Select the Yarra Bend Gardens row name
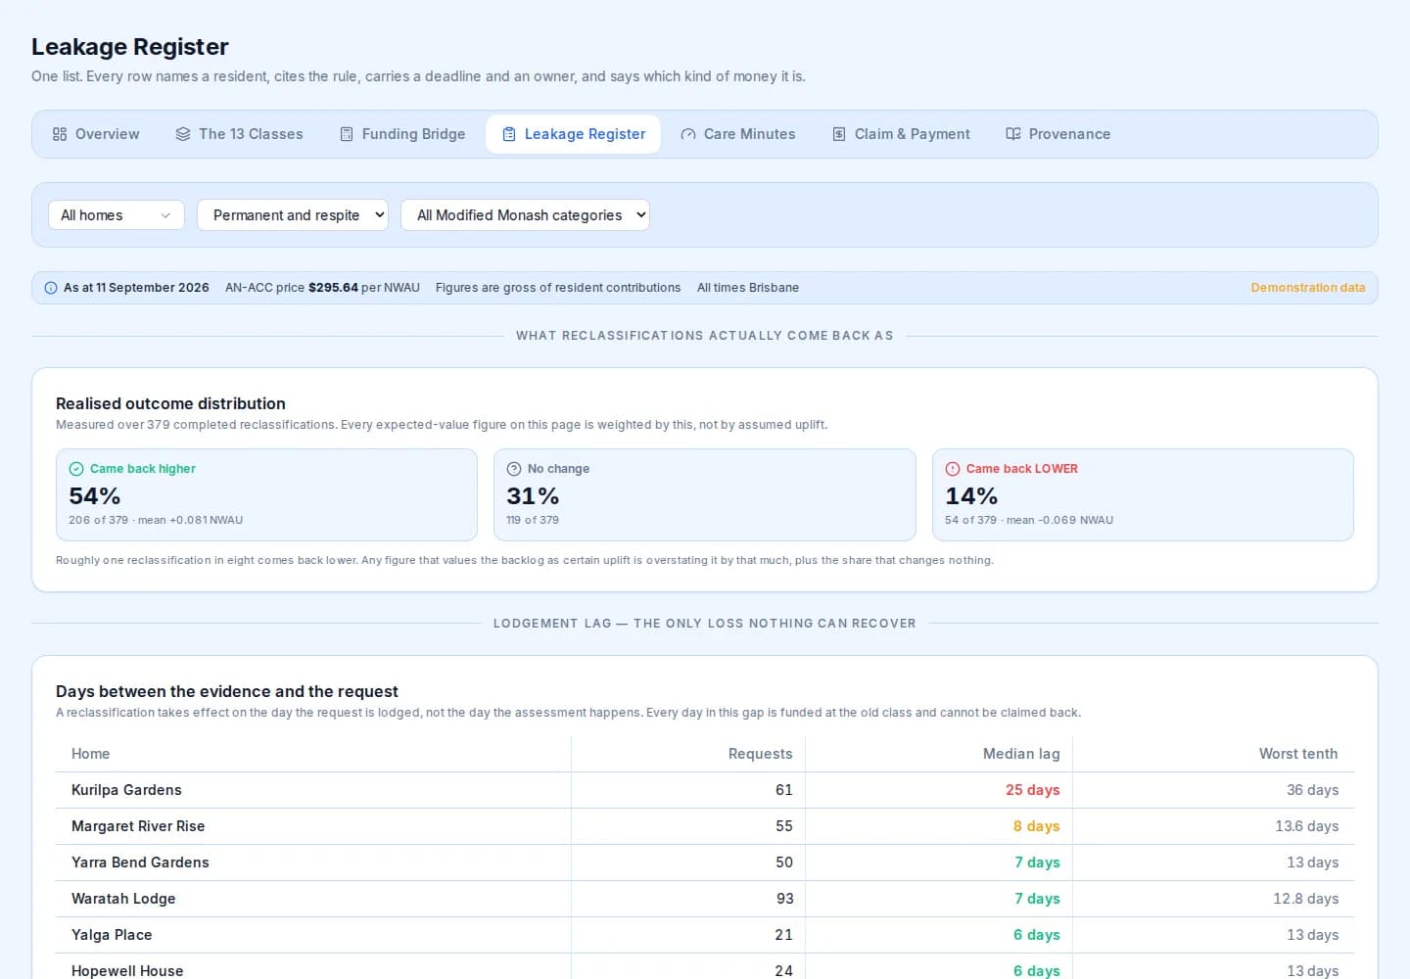Screen dimensions: 1410x979 coord(140,862)
